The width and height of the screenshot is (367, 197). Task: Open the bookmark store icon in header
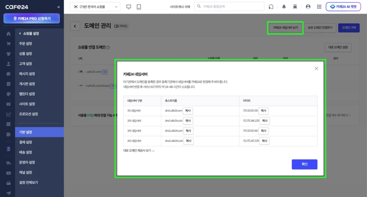pos(295,7)
